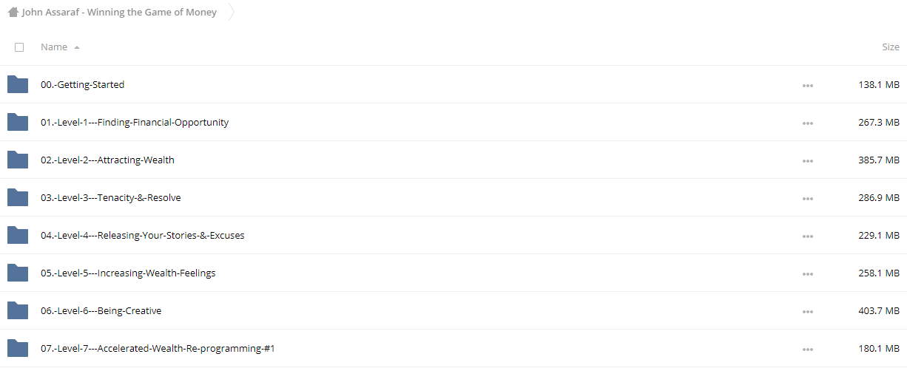Open the more options dots for 01.-Level-1---Finding-Financial-Opportunity
The width and height of the screenshot is (907, 368).
(x=807, y=123)
